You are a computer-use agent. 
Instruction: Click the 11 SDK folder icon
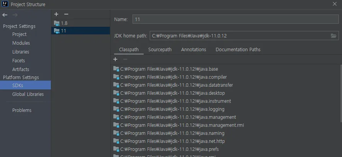click(57, 31)
